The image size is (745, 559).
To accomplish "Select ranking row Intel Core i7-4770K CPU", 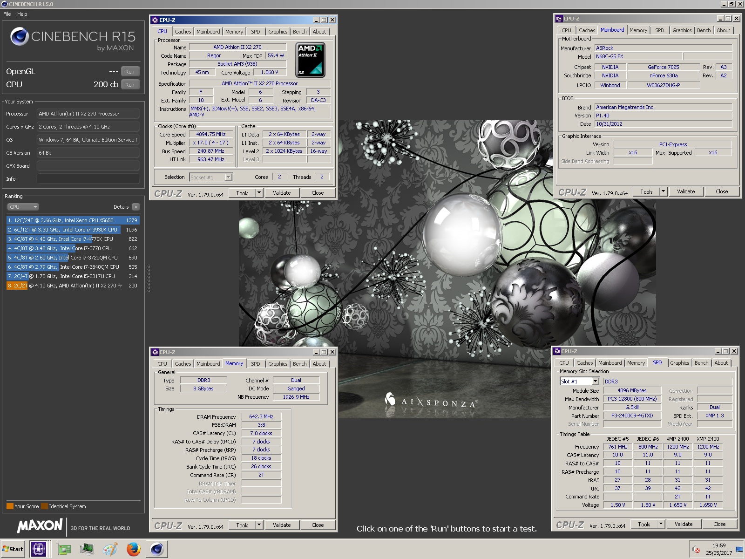I will tap(73, 239).
